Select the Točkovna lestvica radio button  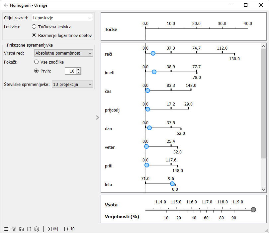[34, 27]
